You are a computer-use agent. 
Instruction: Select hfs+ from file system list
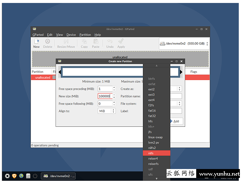[157, 127]
